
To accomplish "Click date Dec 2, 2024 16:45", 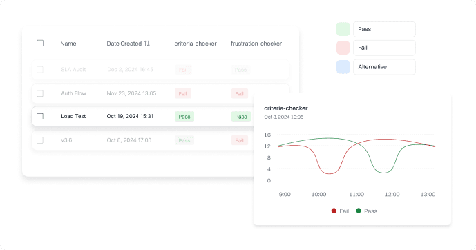I will (x=131, y=70).
